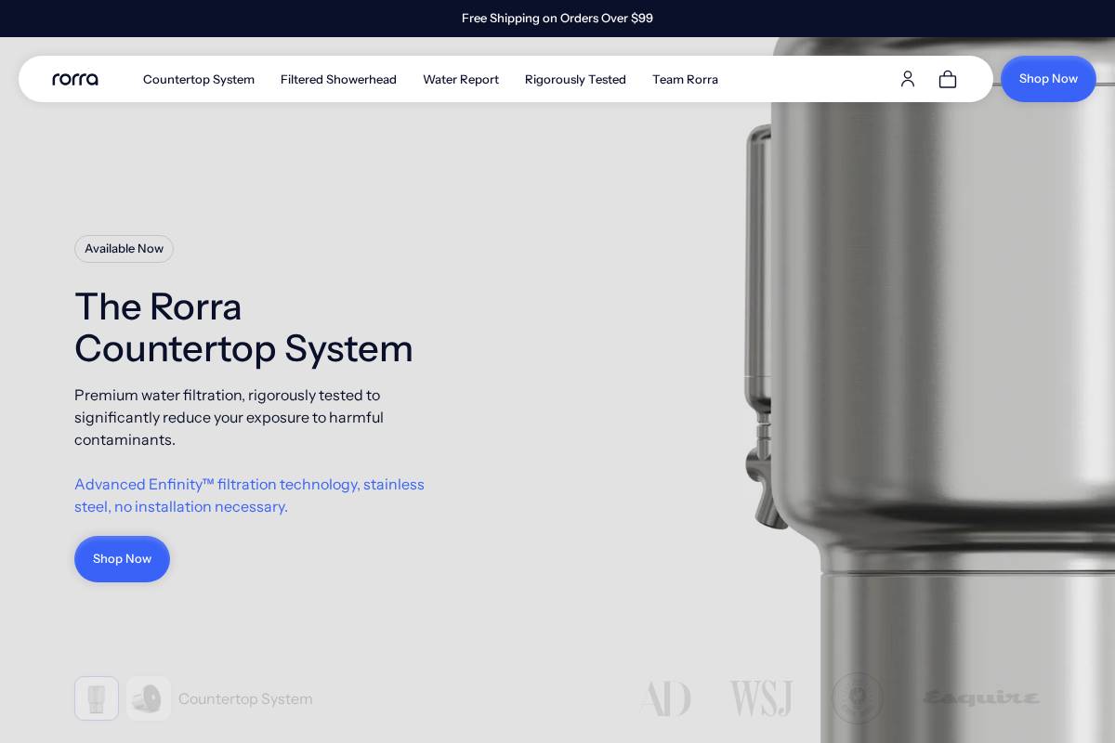Click the Esquire press logo
Screen dimensions: 1115x743
pos(982,698)
